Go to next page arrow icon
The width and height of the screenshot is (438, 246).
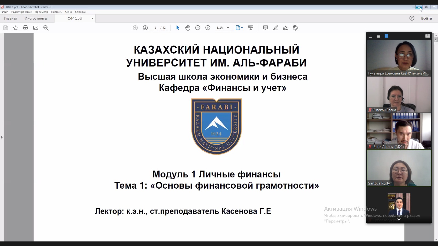(145, 28)
